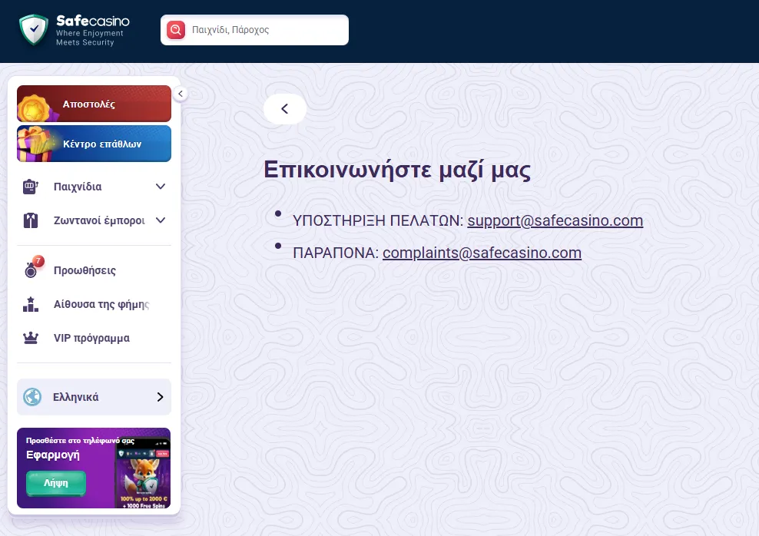Expand the Ζωντανοί έμποροι submenu chevron
The height and width of the screenshot is (536, 759).
pos(161,220)
